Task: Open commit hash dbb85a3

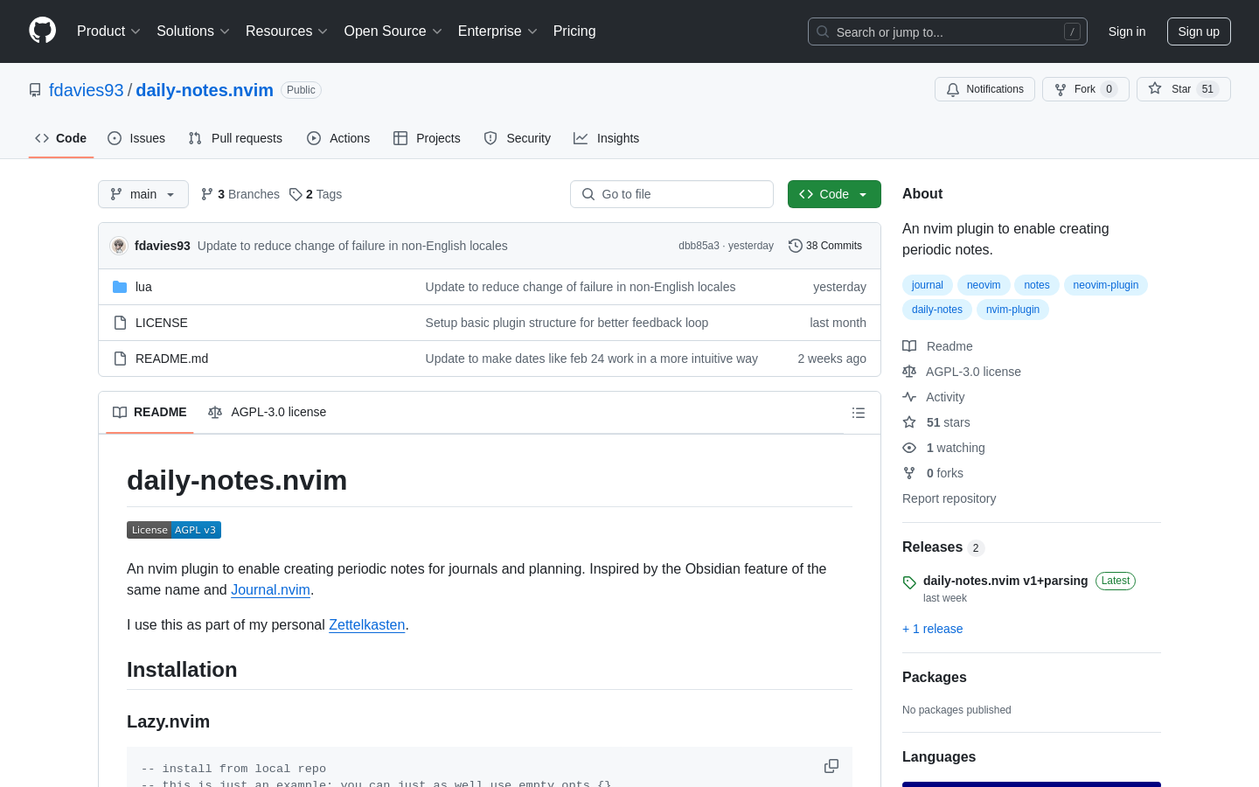Action: tap(699, 246)
